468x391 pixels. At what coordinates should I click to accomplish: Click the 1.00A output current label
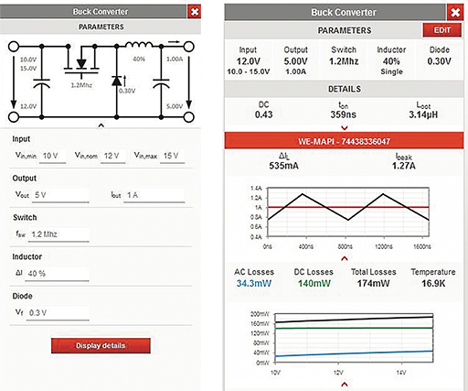pos(175,59)
